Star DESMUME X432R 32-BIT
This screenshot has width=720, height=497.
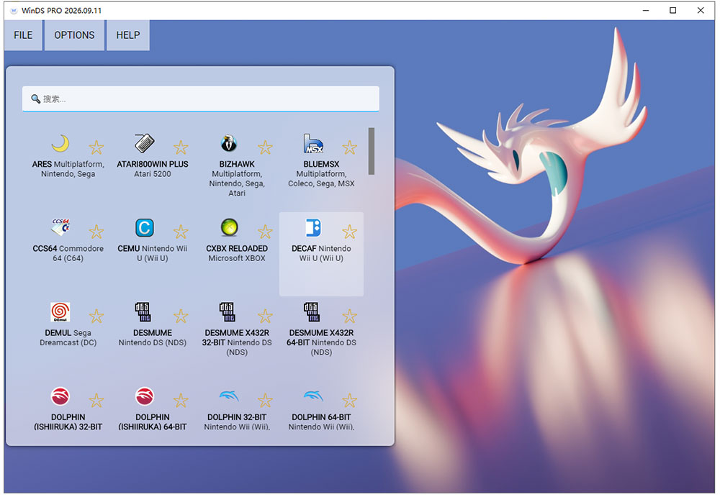[x=265, y=316]
